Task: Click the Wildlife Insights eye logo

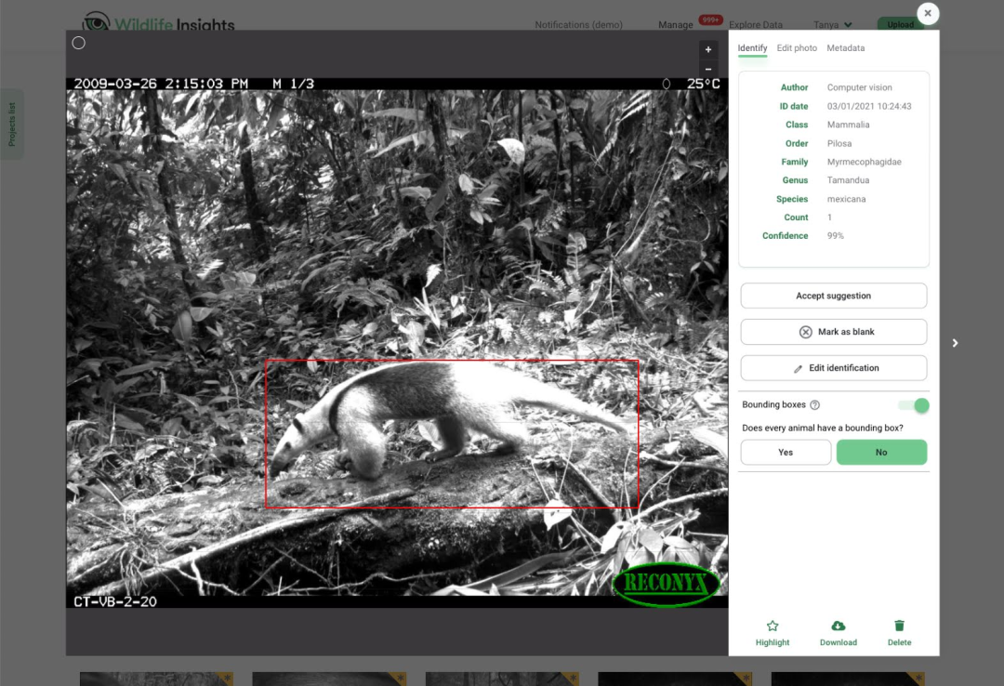Action: click(x=96, y=23)
